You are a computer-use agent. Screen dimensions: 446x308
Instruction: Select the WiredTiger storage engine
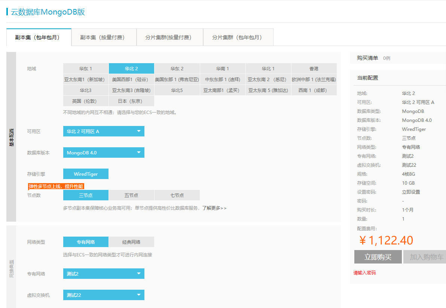(x=86, y=174)
